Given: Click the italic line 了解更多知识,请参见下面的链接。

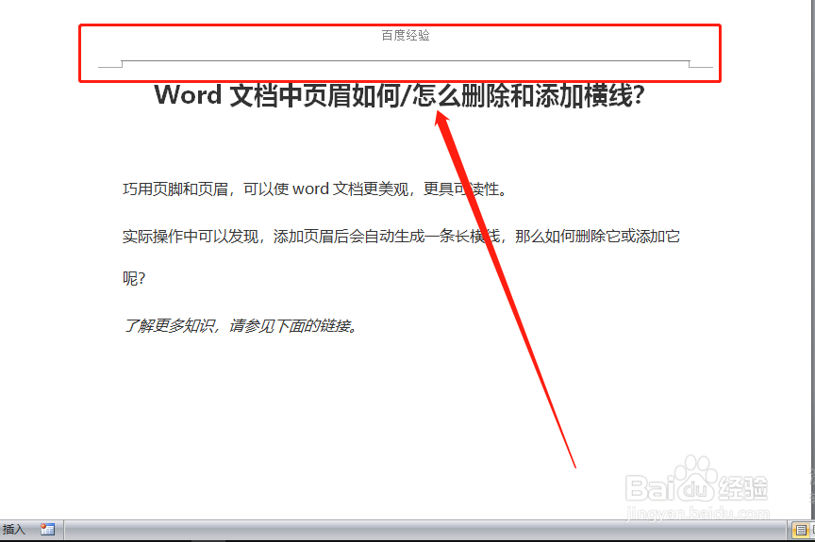Looking at the screenshot, I should click(x=241, y=326).
